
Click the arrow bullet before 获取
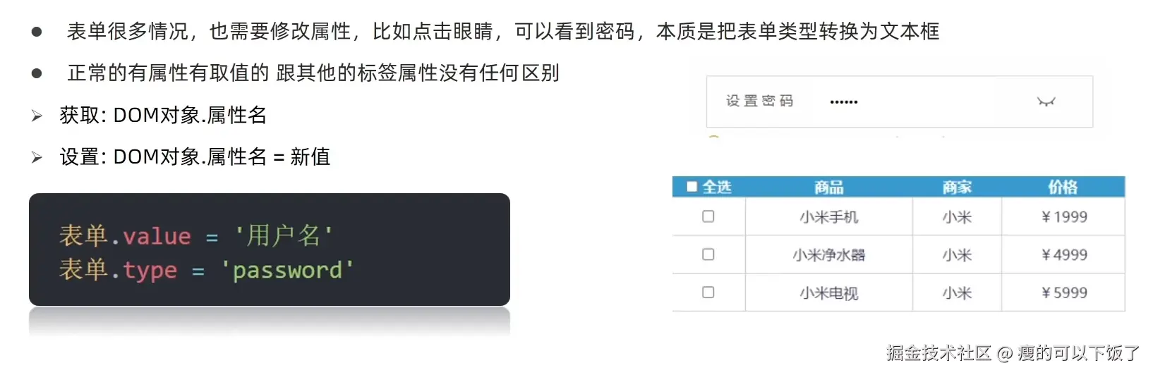click(x=37, y=116)
